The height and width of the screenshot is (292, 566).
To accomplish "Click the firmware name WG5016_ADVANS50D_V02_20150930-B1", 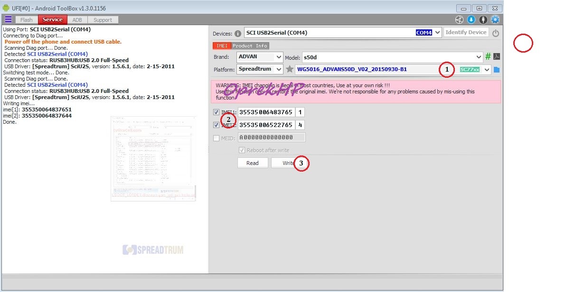I will click(352, 69).
